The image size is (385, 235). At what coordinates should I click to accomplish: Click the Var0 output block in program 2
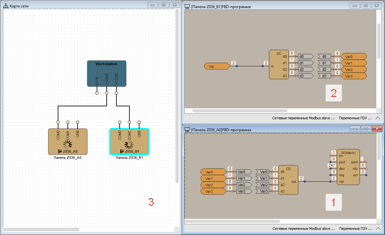click(353, 56)
